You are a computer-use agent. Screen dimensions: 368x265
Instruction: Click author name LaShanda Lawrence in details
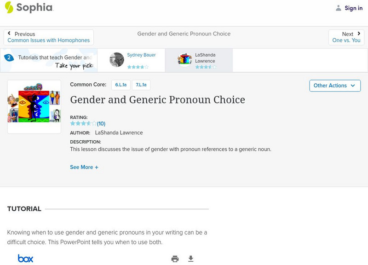tap(119, 133)
